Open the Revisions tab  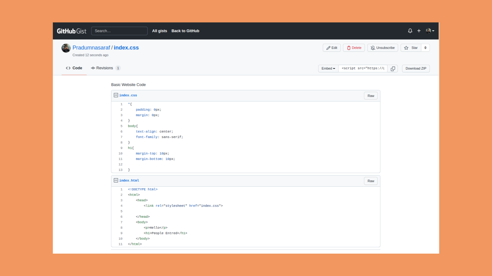(x=105, y=68)
